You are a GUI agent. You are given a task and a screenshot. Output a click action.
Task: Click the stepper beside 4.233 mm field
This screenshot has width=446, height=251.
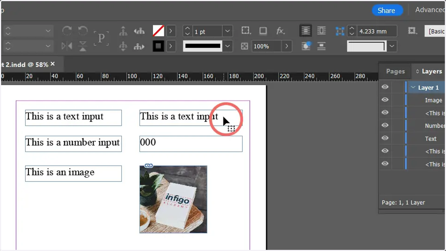(x=352, y=31)
